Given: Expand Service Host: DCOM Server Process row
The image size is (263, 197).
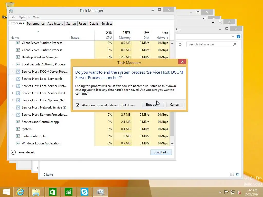Looking at the screenshot, I should (12, 72).
